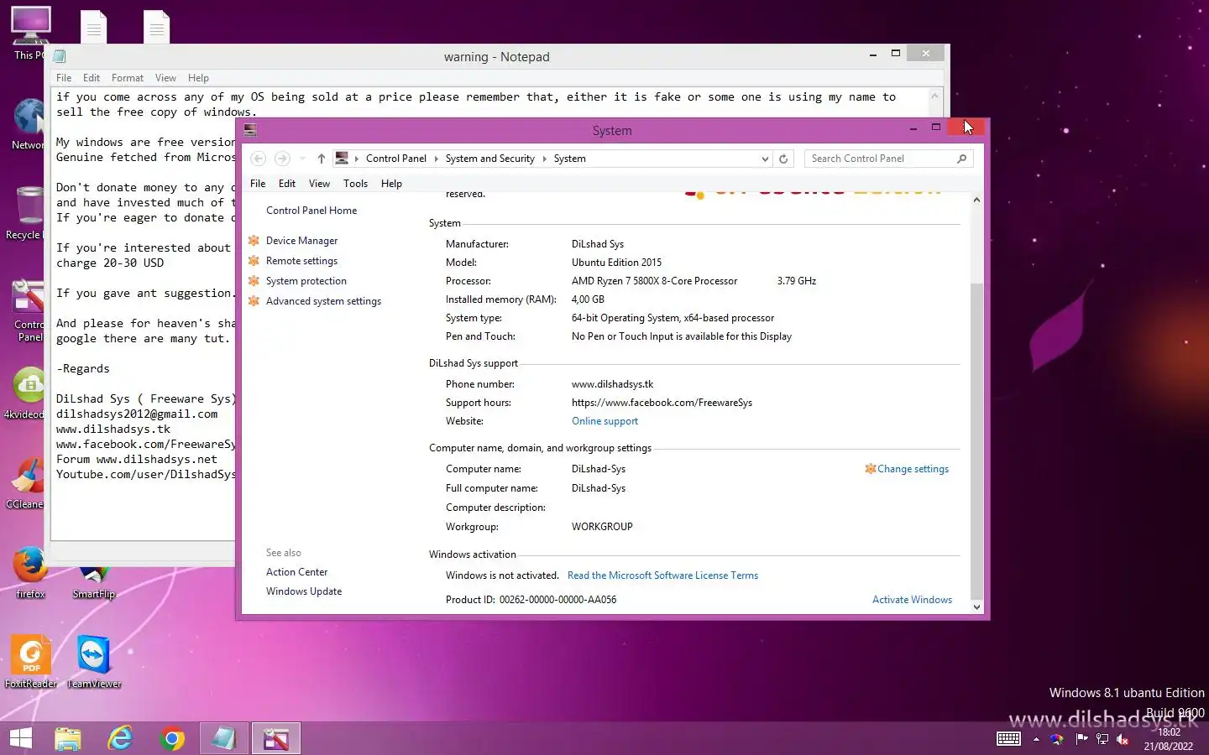
Task: Click the System Control Panel taskbar button
Action: point(276,739)
